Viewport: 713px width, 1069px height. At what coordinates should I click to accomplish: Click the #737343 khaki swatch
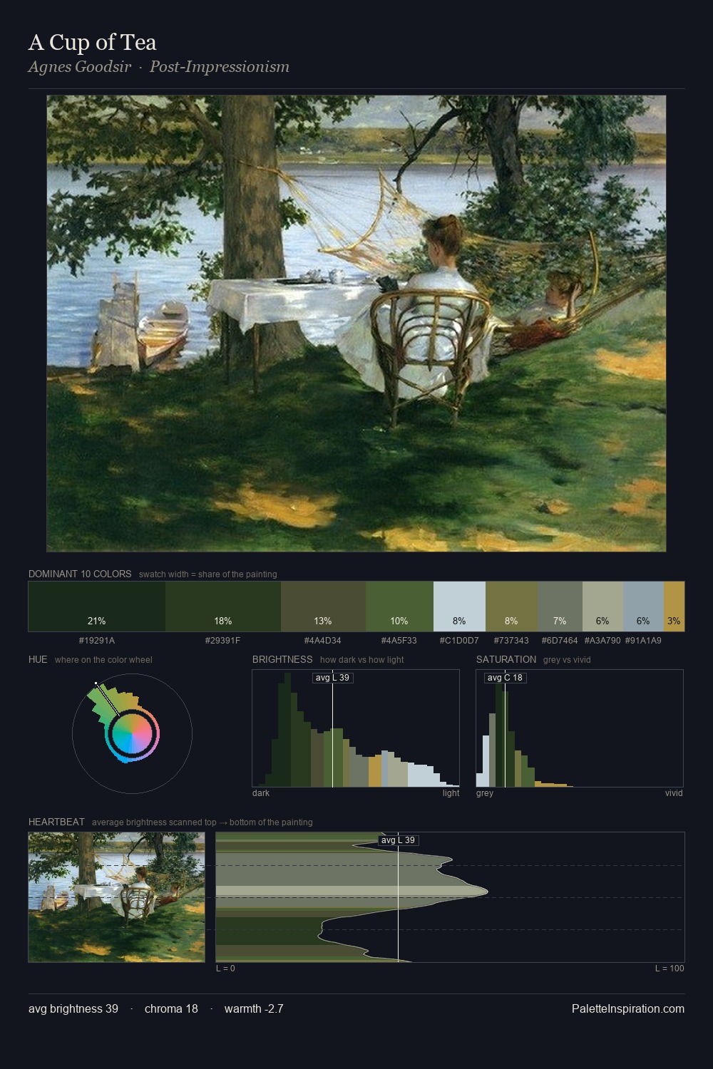click(x=511, y=606)
